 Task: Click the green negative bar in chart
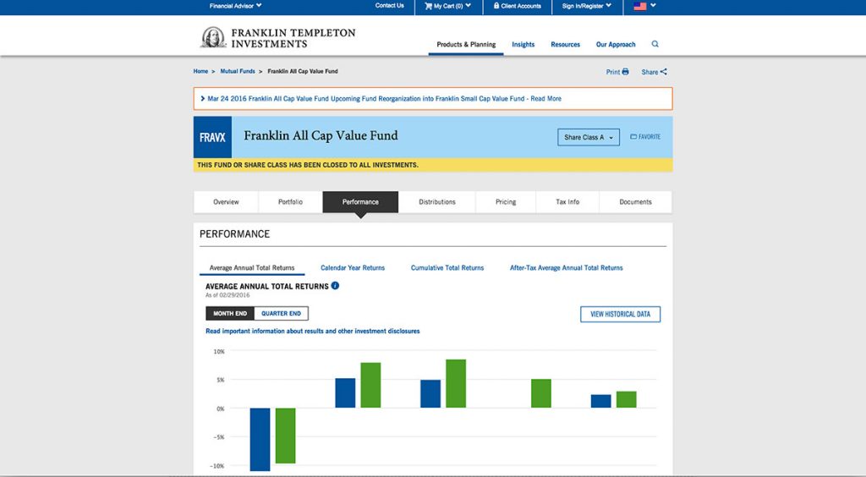click(x=286, y=436)
